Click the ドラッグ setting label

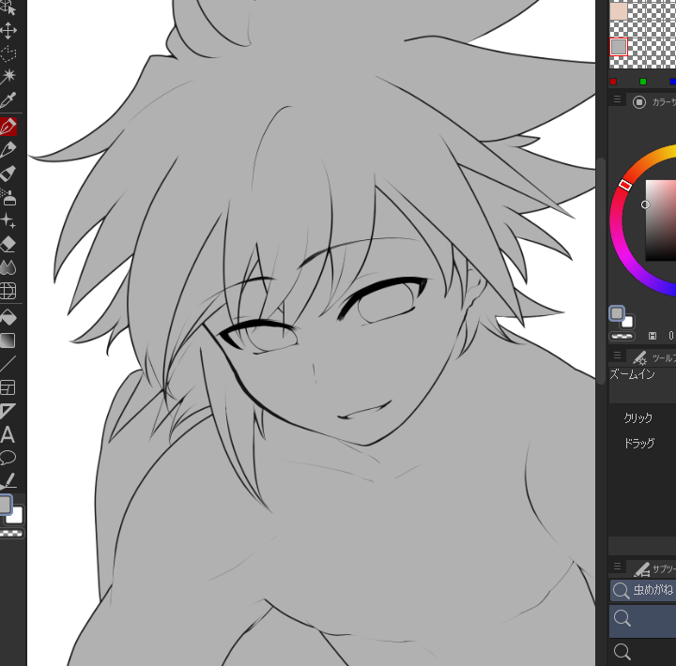pos(639,444)
